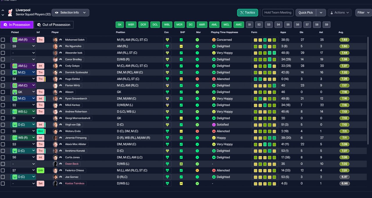Viewport: 372px width, 198px height.
Task: Open the Tactics button
Action: coord(248,13)
